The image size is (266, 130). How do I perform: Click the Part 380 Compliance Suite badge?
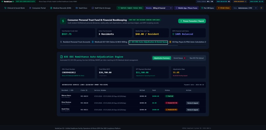click(25, 2)
